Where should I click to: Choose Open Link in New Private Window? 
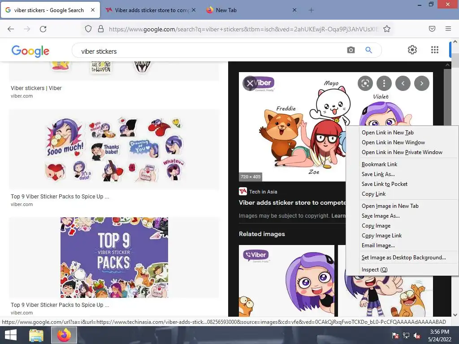click(402, 152)
